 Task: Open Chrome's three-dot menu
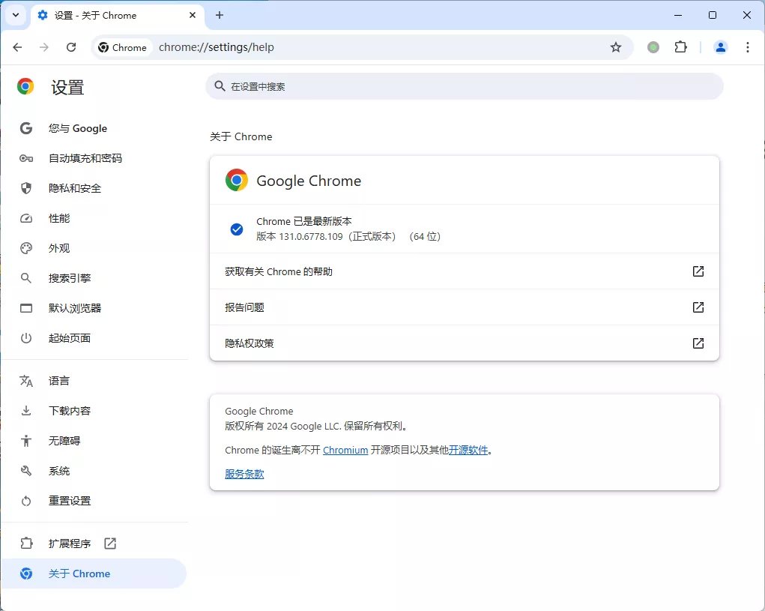pos(748,46)
